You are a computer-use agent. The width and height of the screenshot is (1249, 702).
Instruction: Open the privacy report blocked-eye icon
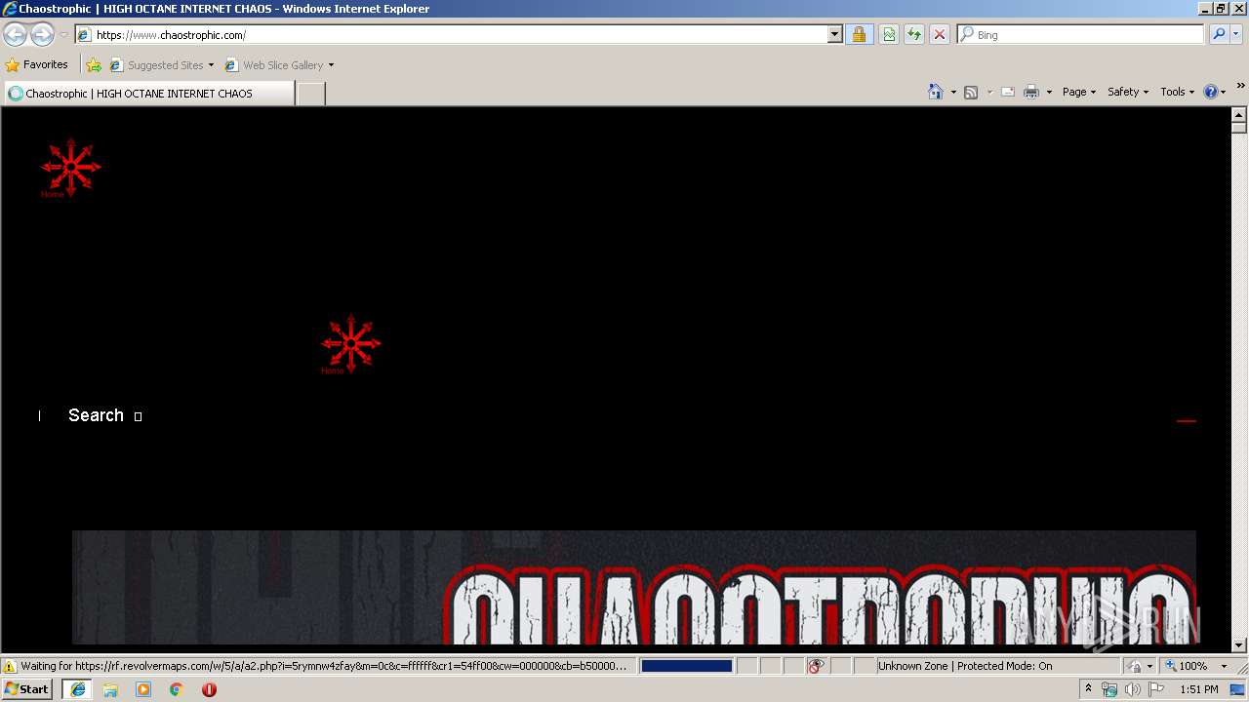pos(816,666)
